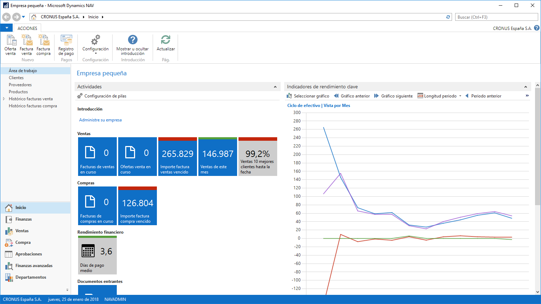Go forward with the forward arrow
The image size is (541, 304).
16,17
